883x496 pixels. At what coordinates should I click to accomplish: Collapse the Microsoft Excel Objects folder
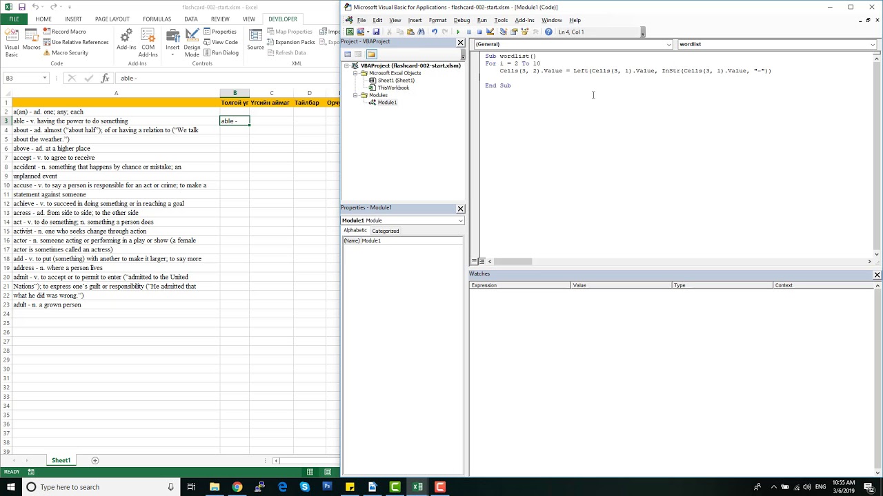pyautogui.click(x=355, y=73)
